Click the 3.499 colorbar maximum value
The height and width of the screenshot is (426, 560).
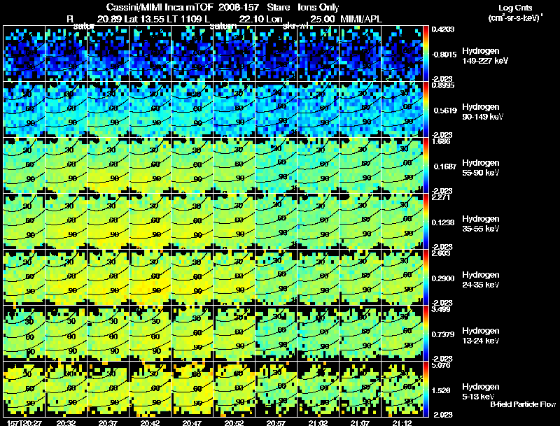pyautogui.click(x=441, y=309)
